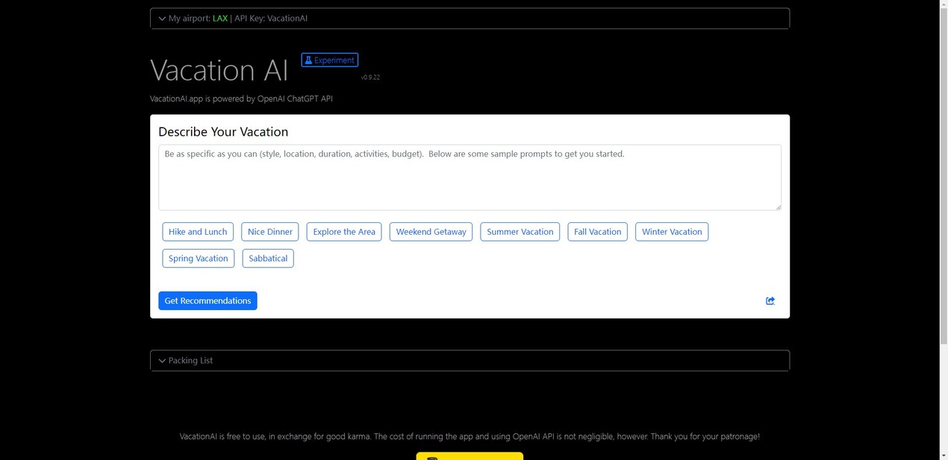Select the Sabbatical sample prompt
This screenshot has height=460, width=948.
click(x=268, y=259)
